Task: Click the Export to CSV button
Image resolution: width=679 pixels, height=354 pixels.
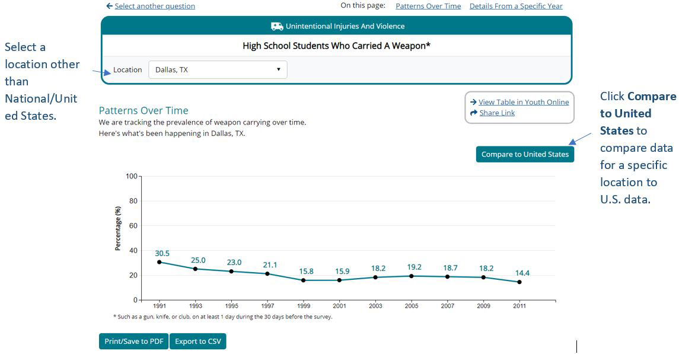Action: pyautogui.click(x=198, y=342)
